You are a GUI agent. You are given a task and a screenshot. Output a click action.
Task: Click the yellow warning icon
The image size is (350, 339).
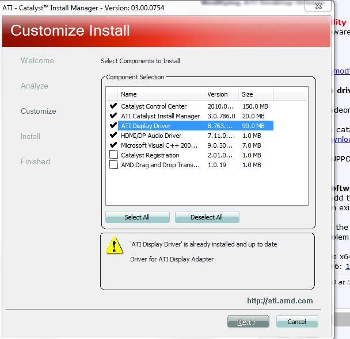pos(115,245)
